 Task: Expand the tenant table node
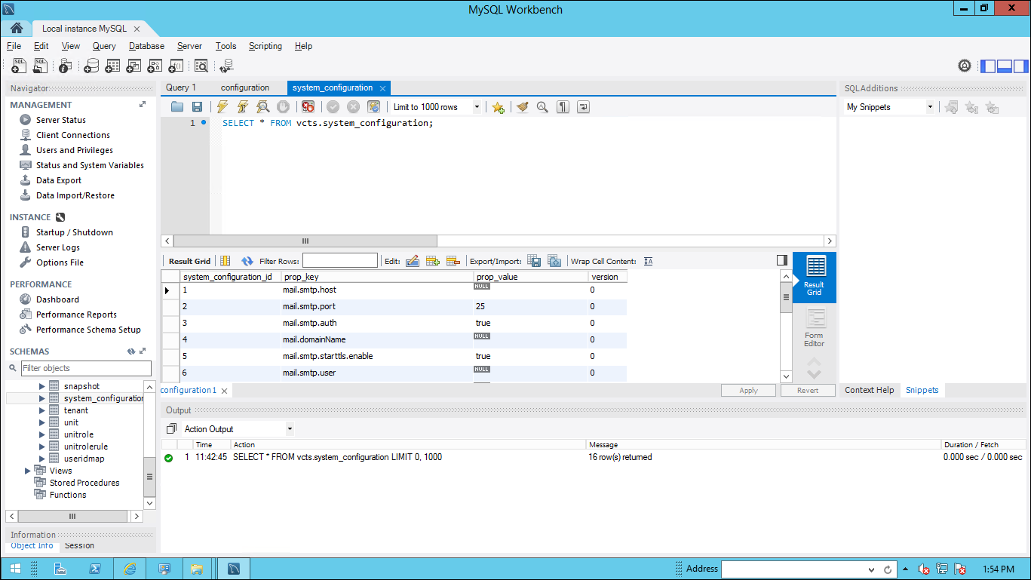click(x=43, y=410)
